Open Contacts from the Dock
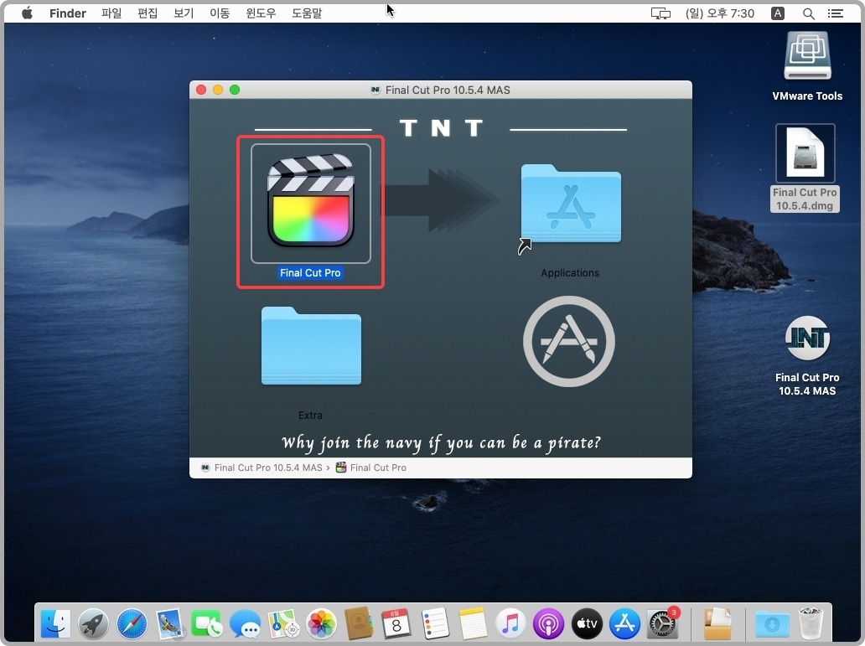This screenshot has width=865, height=646. point(359,624)
